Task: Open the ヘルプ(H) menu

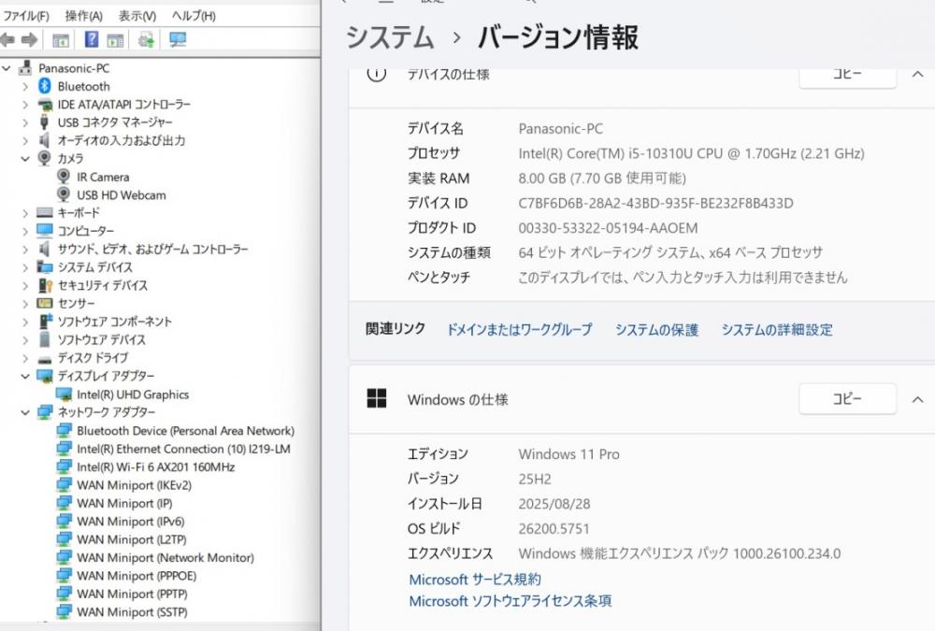Action: pyautogui.click(x=194, y=16)
